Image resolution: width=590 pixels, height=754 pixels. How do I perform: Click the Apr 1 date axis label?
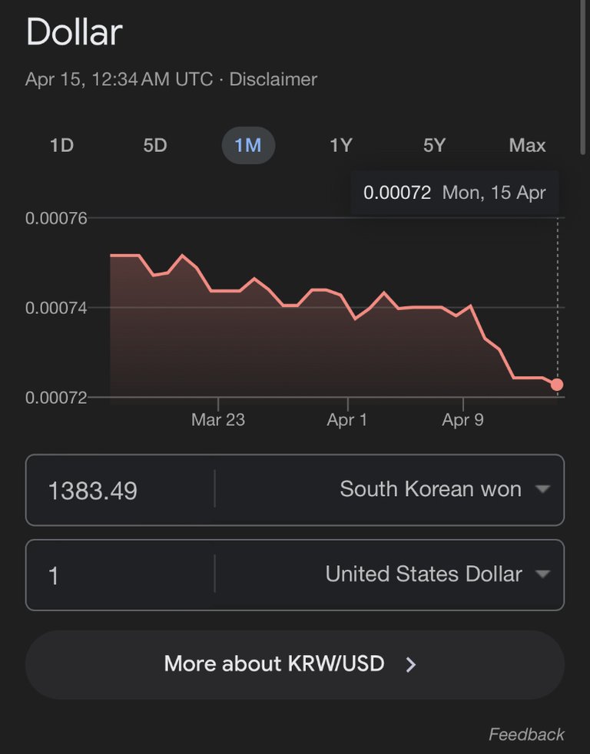pyautogui.click(x=347, y=420)
